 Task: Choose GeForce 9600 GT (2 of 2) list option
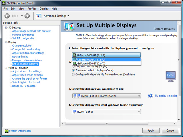tap(107, 63)
